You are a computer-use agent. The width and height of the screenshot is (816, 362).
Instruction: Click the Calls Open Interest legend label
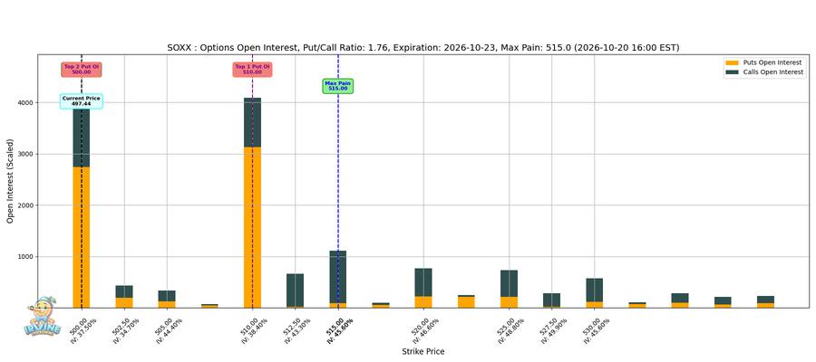click(774, 72)
